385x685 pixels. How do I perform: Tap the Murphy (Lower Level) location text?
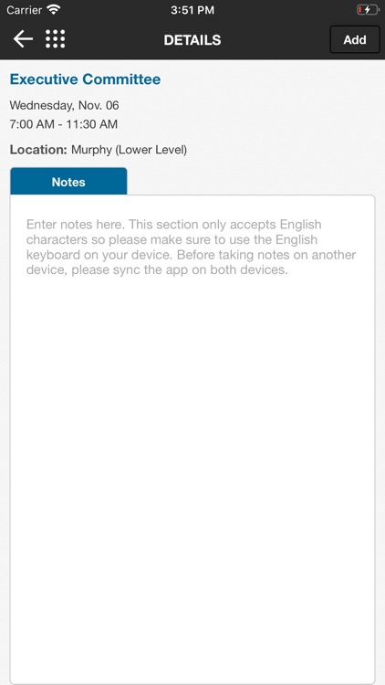click(x=130, y=150)
